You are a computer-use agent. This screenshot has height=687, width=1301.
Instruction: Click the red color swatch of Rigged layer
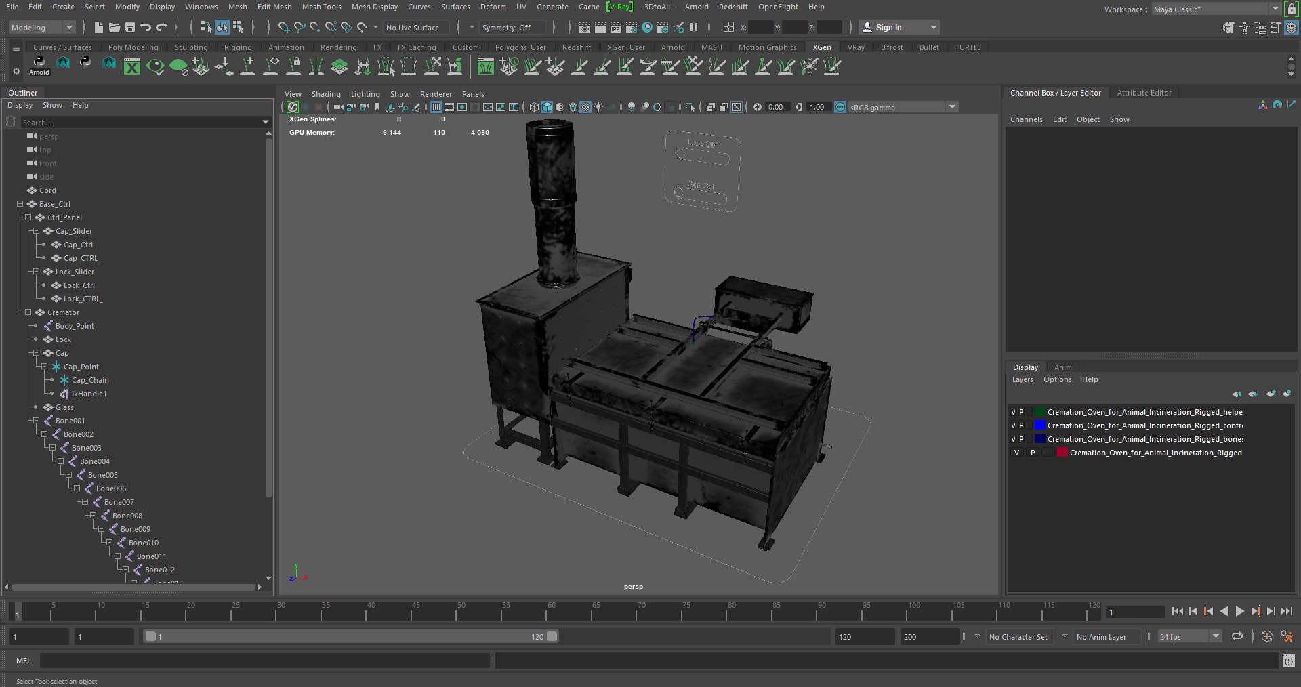(x=1062, y=453)
